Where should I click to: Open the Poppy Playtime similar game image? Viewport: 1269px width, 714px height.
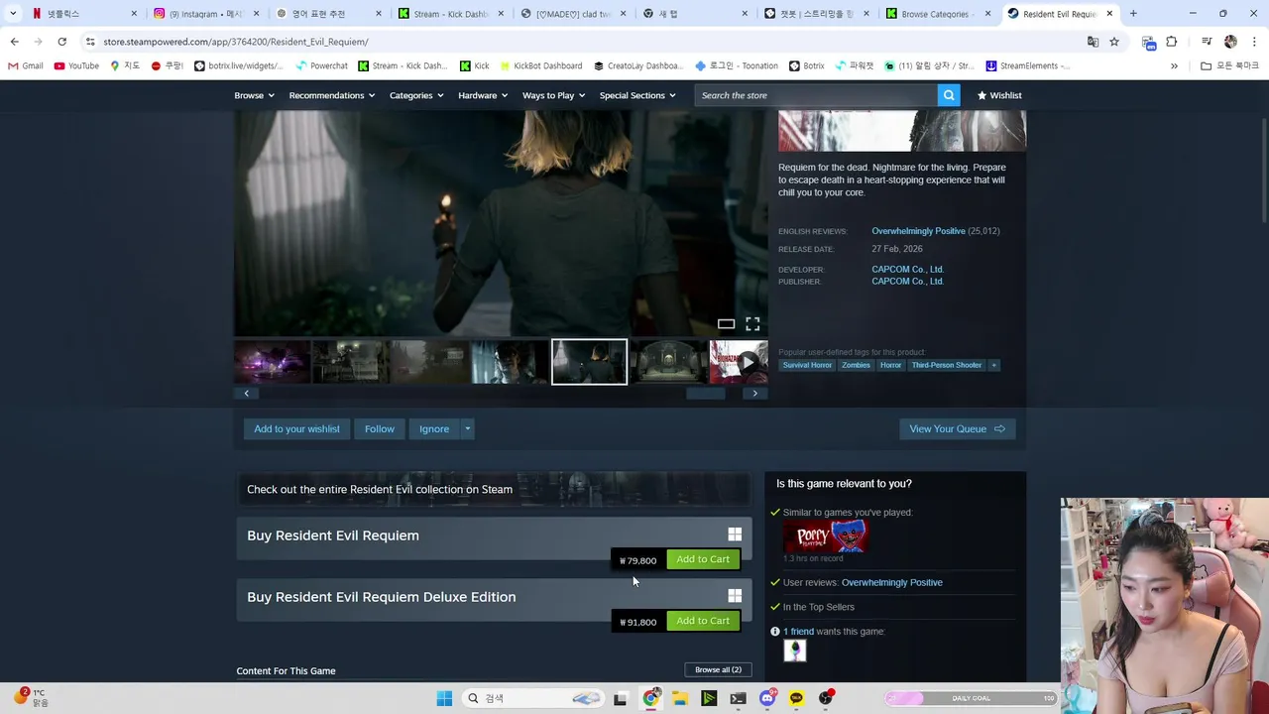[x=826, y=536]
